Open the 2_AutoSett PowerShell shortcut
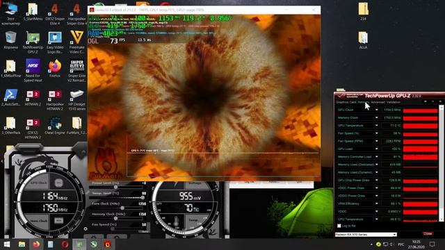This screenshot has width=445, height=250. point(11,97)
